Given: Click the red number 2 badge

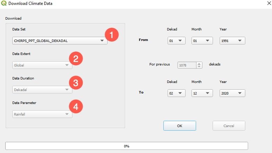Looking at the screenshot, I should point(76,58).
